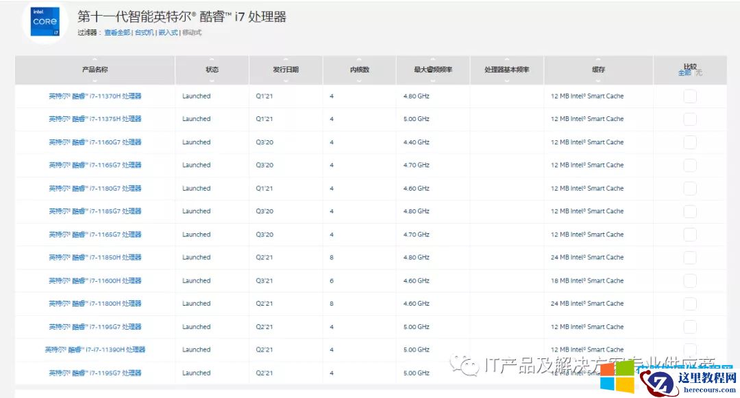Click the 4.40 GHz turbo frequency cell
This screenshot has height=398, width=740.
[x=417, y=142]
